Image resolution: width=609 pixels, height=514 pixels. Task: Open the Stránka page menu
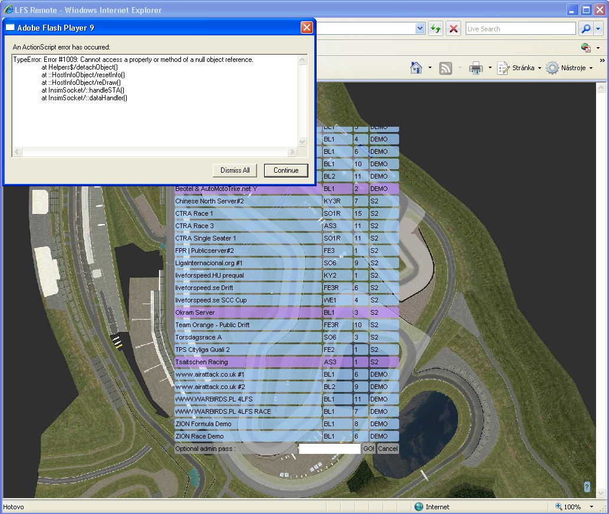pos(519,68)
